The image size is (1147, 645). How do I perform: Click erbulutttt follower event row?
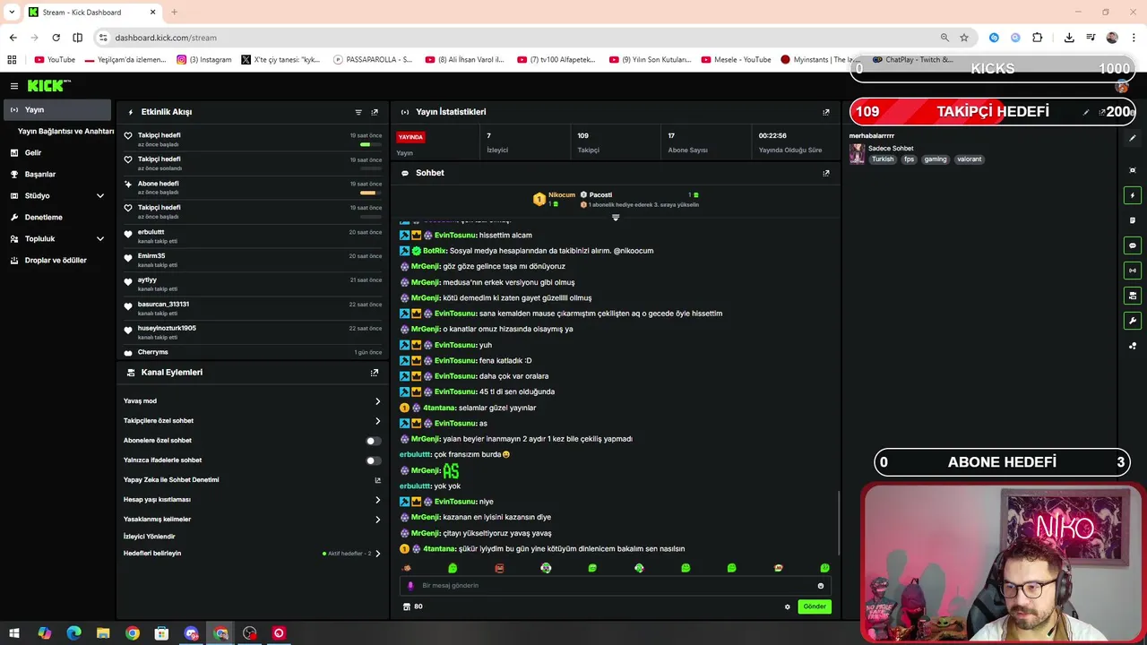(254, 236)
